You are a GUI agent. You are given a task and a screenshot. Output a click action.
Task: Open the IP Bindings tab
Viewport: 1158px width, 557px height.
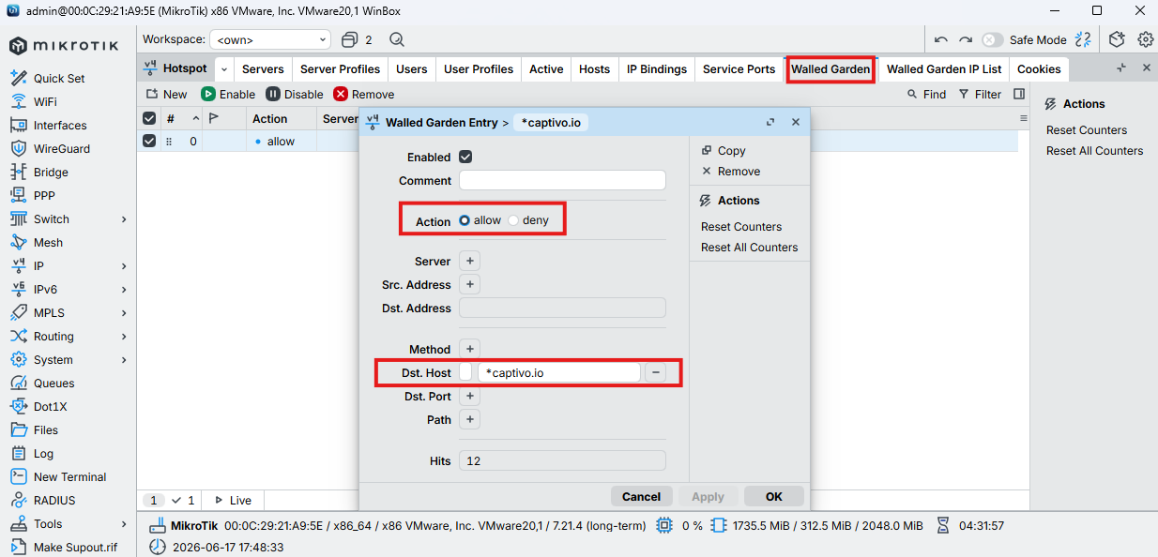pos(657,68)
